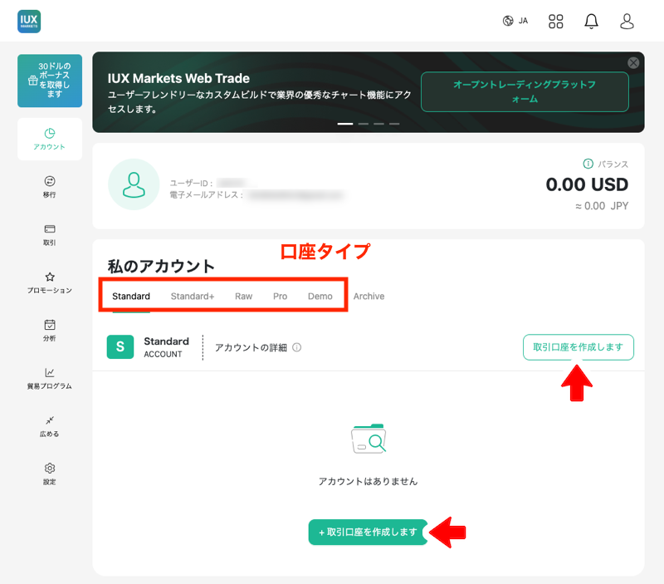Go to second banner slide indicator
The image size is (664, 584).
click(363, 124)
